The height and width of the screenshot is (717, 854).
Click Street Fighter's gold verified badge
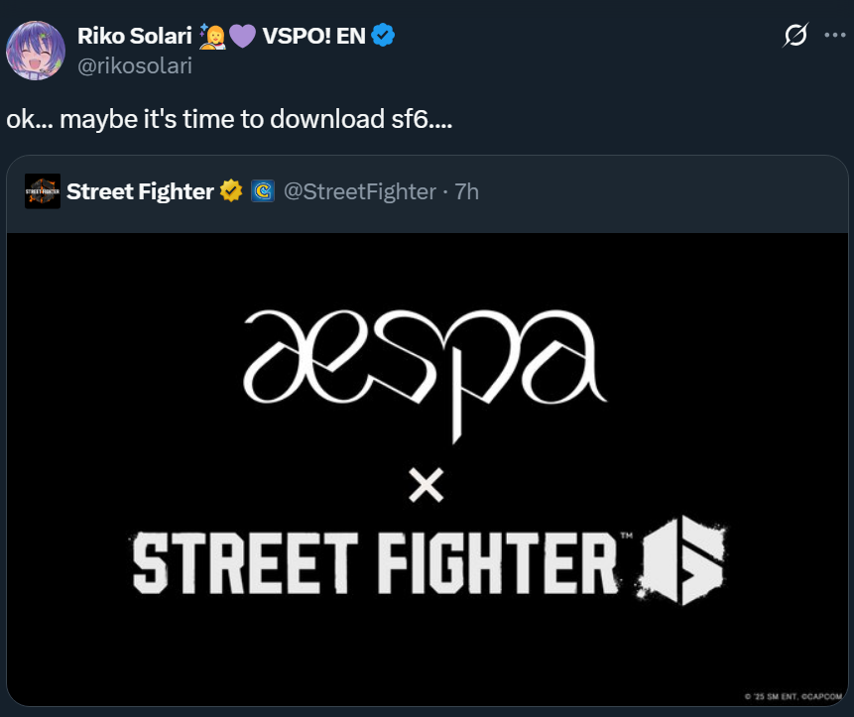point(231,190)
